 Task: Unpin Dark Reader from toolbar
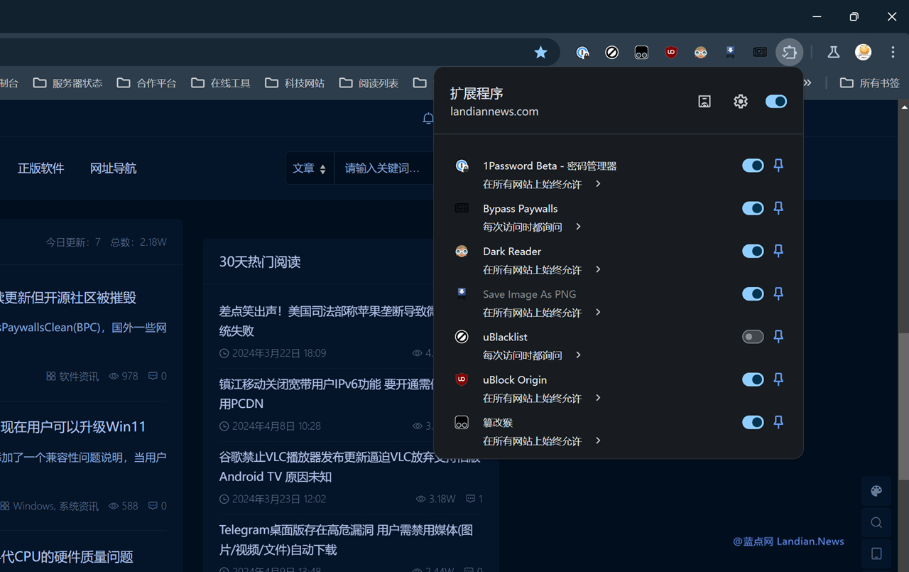pyautogui.click(x=778, y=251)
